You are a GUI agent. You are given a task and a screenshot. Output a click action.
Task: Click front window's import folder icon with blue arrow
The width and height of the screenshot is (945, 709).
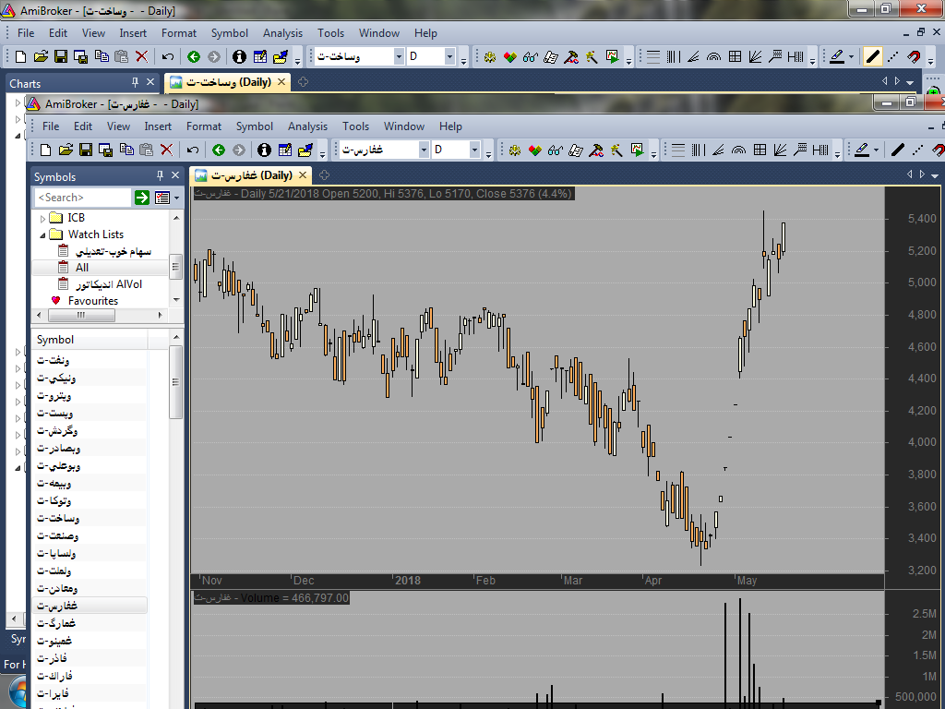tap(305, 150)
